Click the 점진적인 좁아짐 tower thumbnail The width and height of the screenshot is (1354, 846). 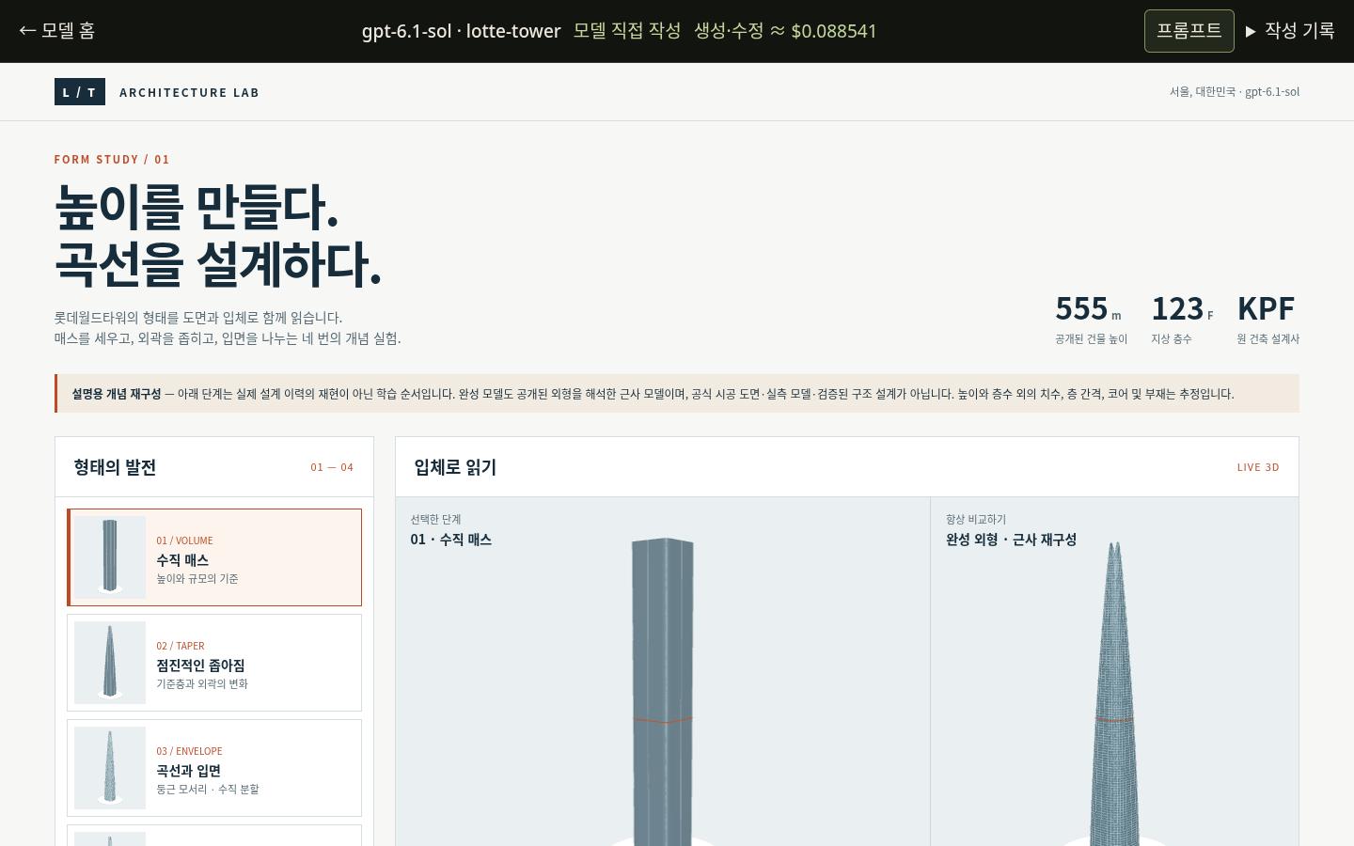tap(110, 663)
